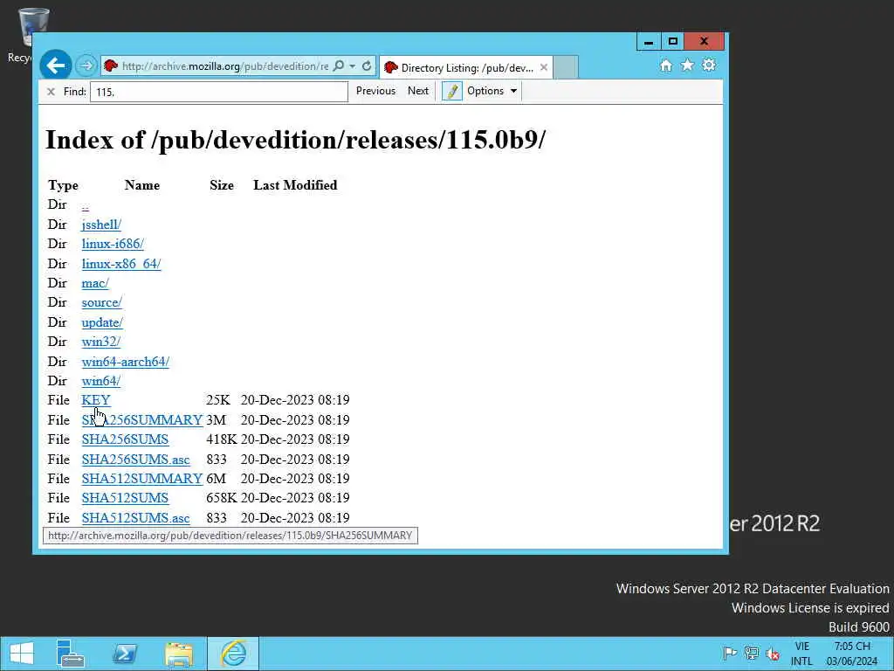
Task: Open the KEY file link
Action: (96, 400)
